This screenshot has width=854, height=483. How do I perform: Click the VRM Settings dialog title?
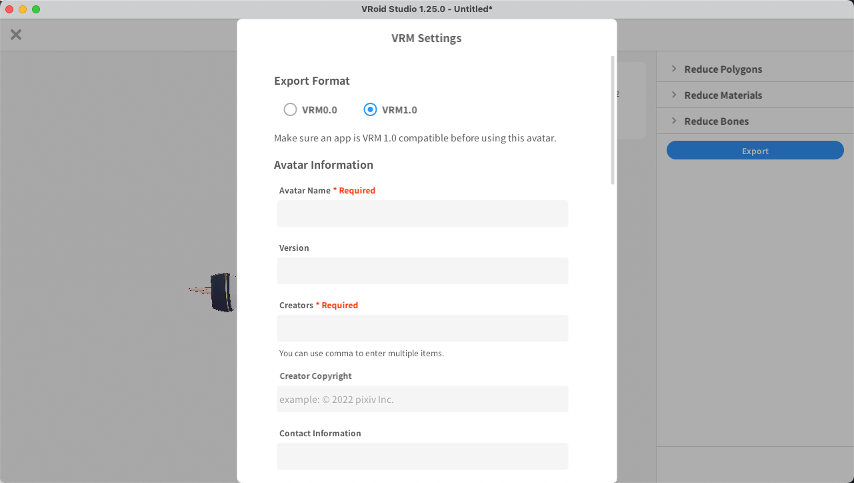pyautogui.click(x=427, y=38)
